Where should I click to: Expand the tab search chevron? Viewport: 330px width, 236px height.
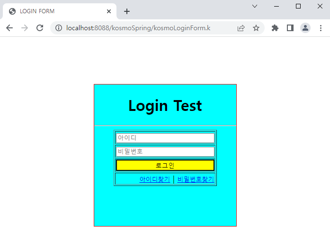[255, 6]
